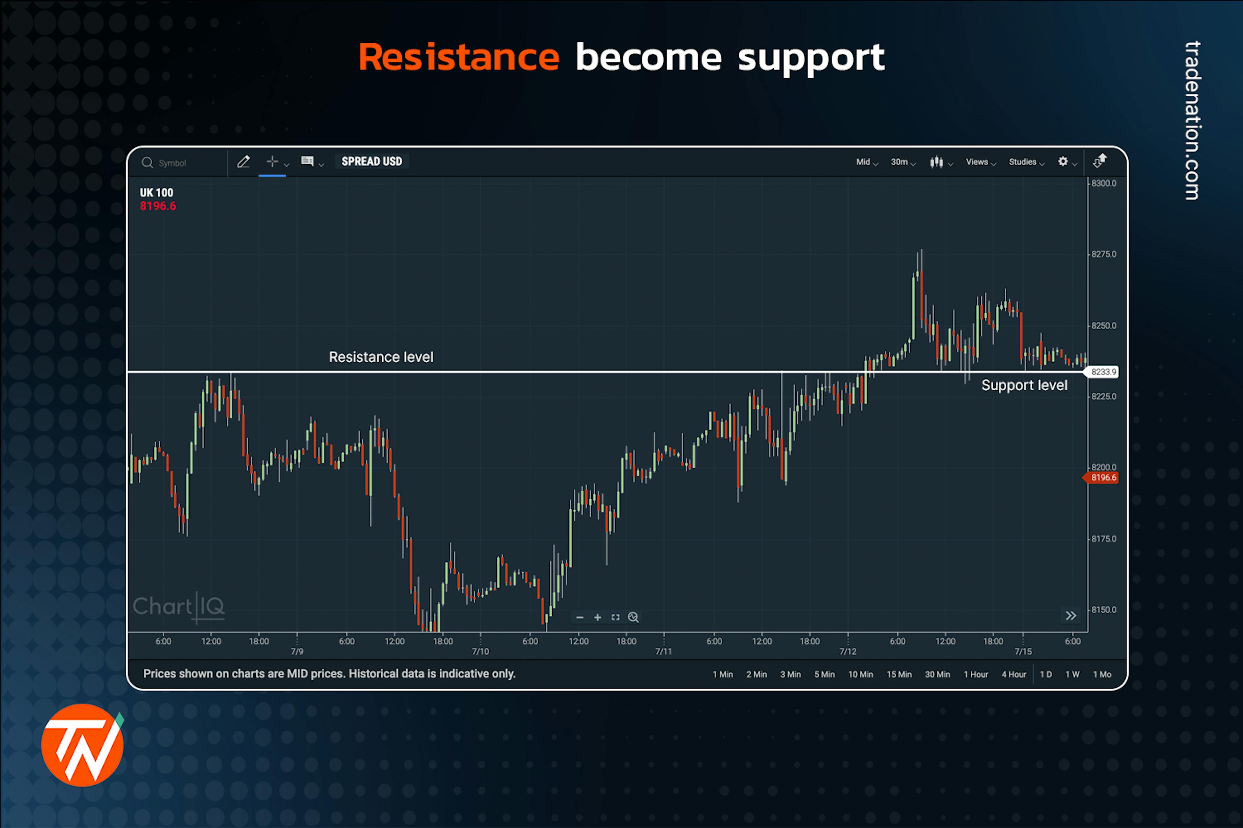Select the 5 Min timeframe
The image size is (1243, 828).
(x=824, y=674)
